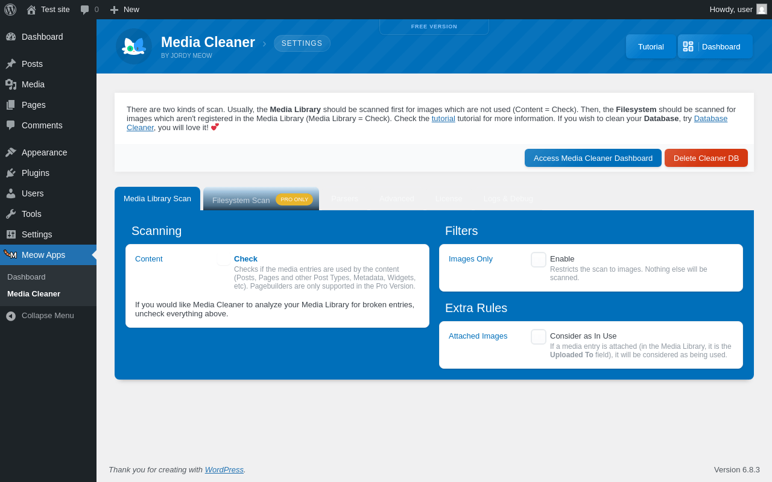Open the WordPress link in the footer
The image size is (772, 482).
coord(224,470)
